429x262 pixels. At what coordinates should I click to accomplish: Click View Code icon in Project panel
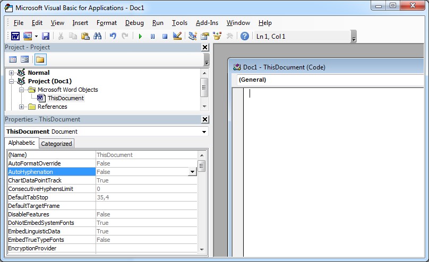pyautogui.click(x=13, y=59)
